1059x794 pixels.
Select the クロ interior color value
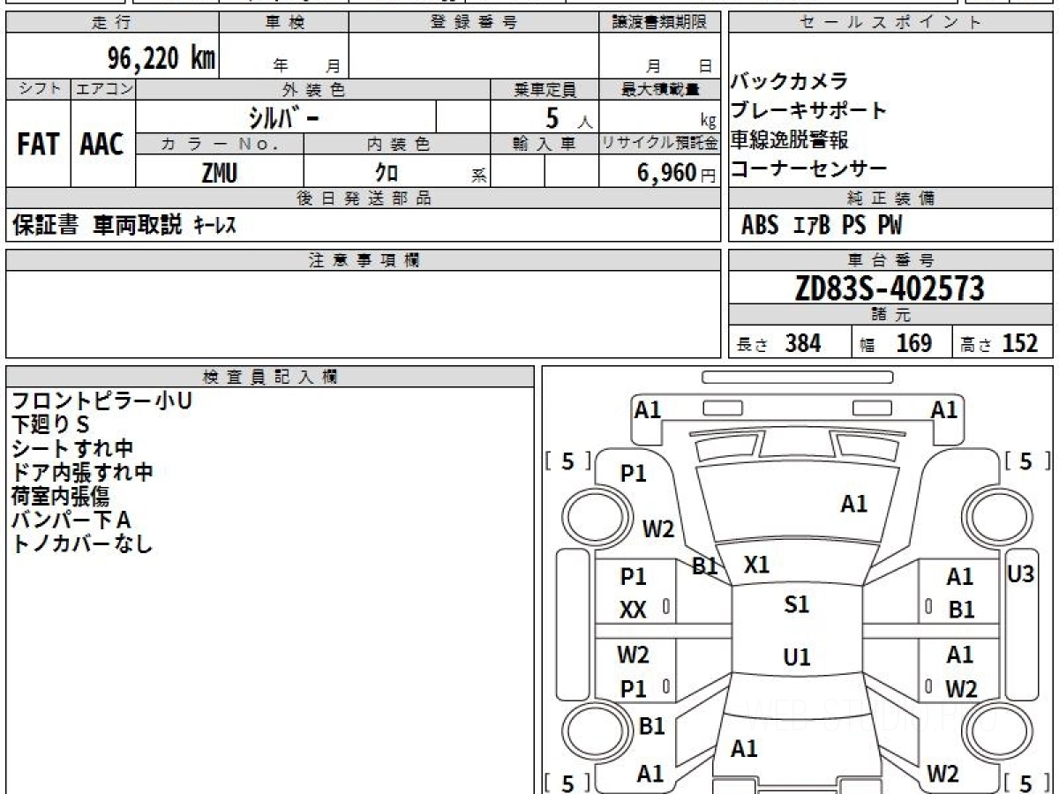[387, 172]
